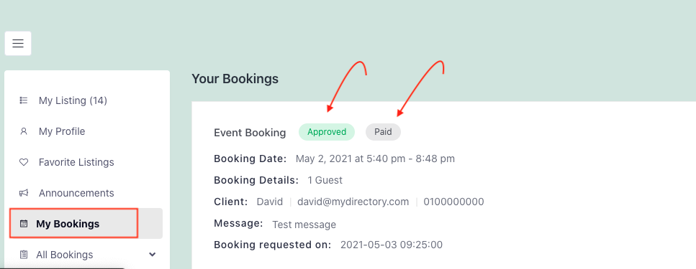Screen dimensions: 696x269
Task: Click the green Approved status badge
Action: tap(327, 132)
